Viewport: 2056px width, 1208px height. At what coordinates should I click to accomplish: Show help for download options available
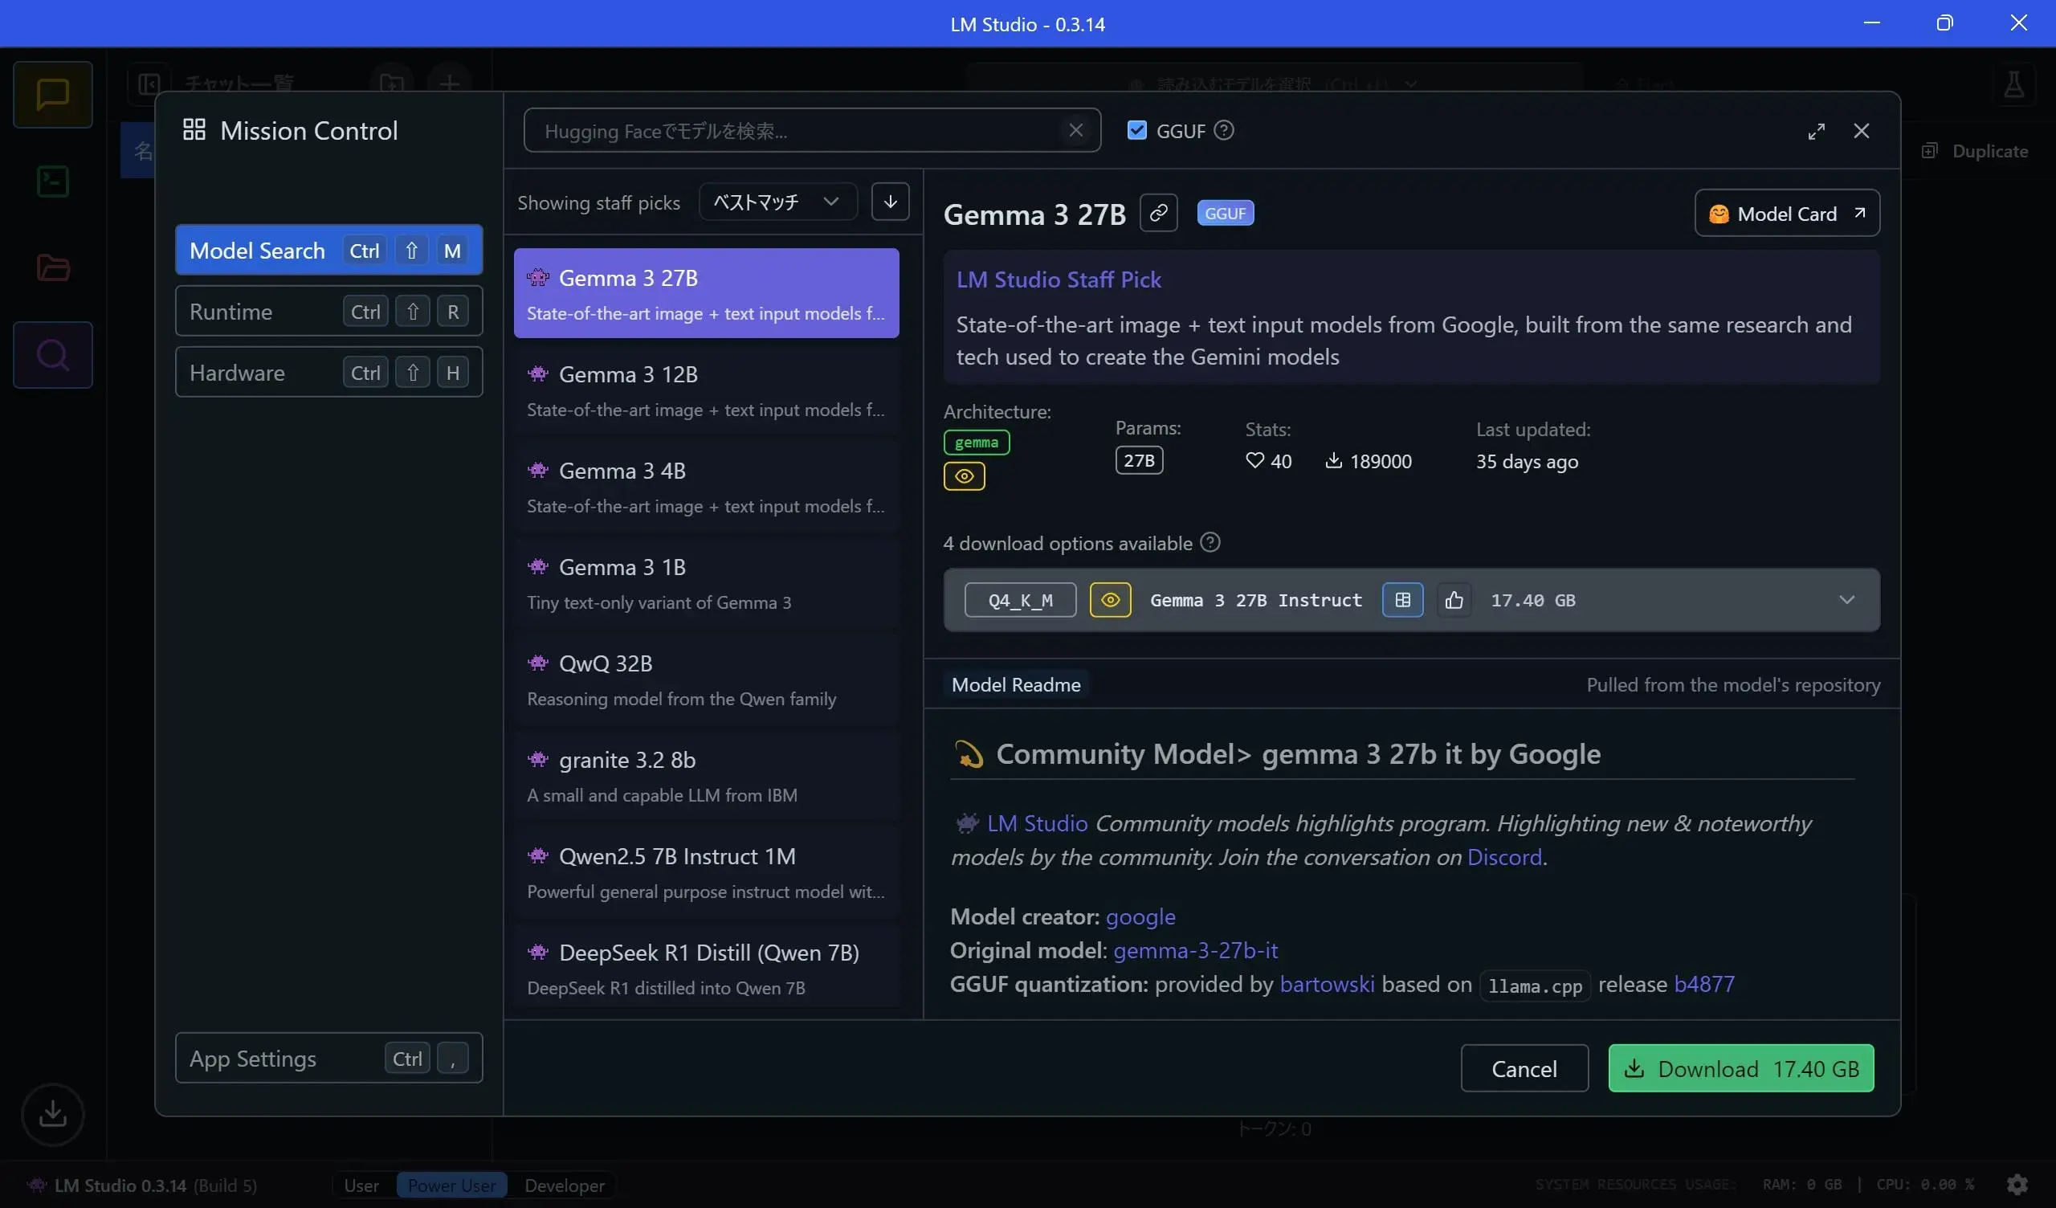[1211, 542]
